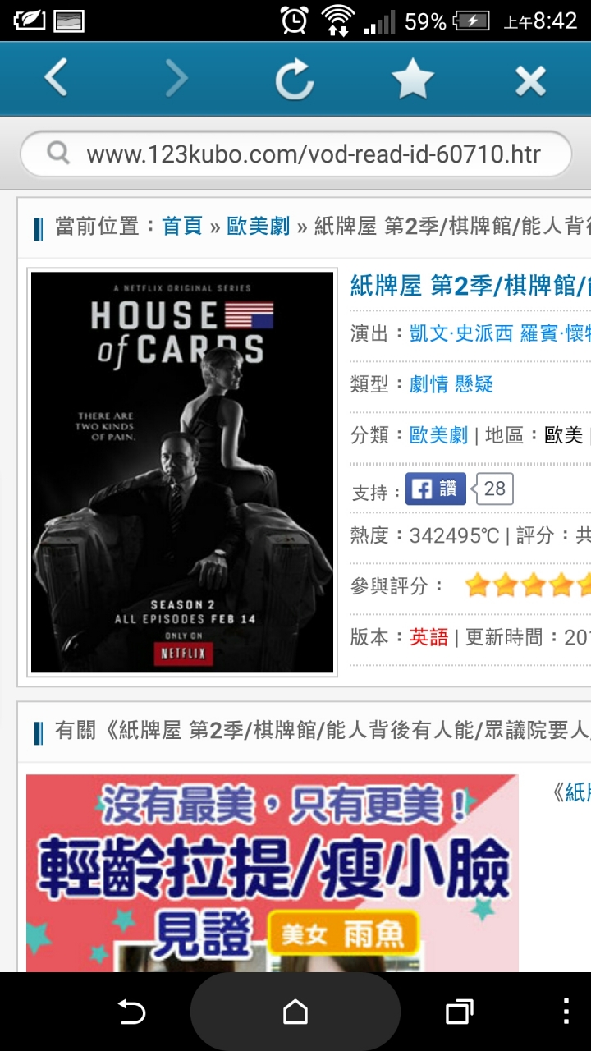Screen dimensions: 591x1051
Task: Tap the Android back navigation button
Action: point(131,1012)
